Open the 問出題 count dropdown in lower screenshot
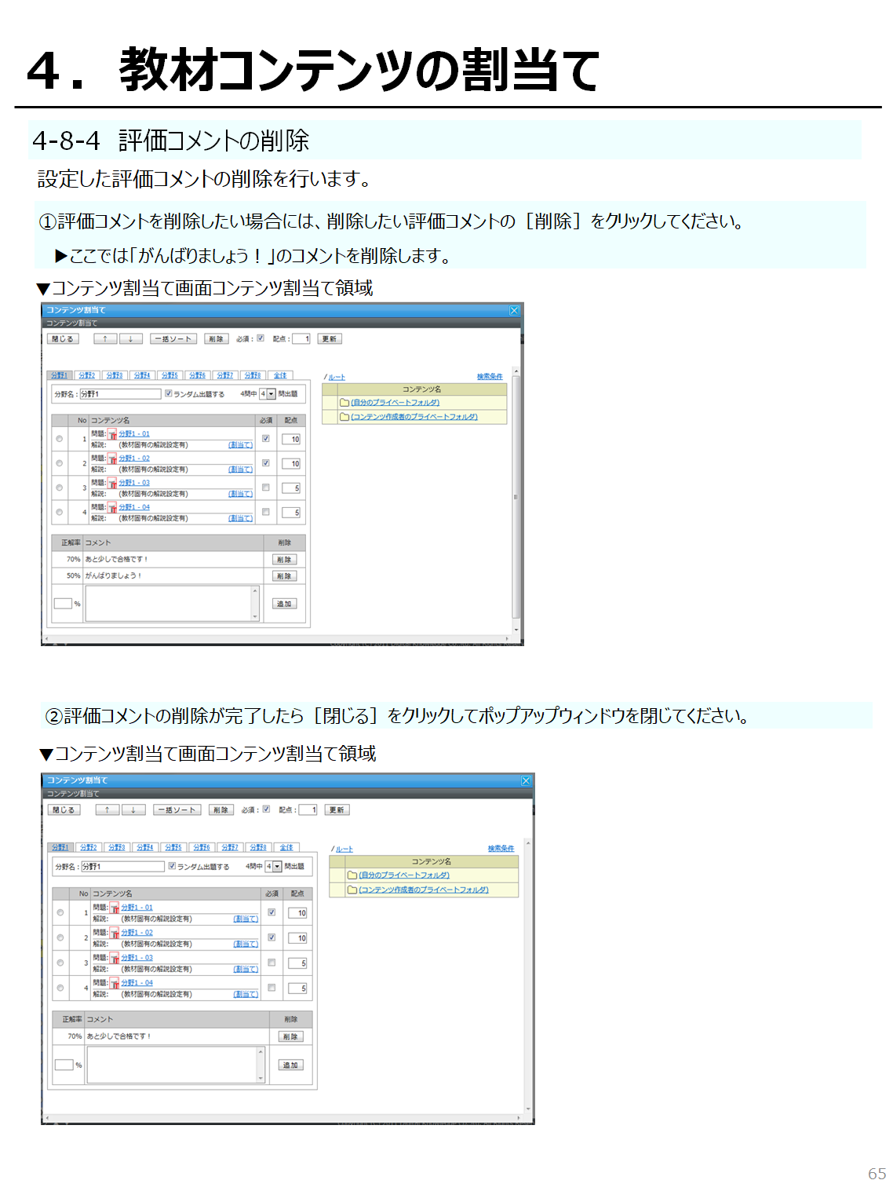The height and width of the screenshot is (1191, 893). click(x=277, y=867)
